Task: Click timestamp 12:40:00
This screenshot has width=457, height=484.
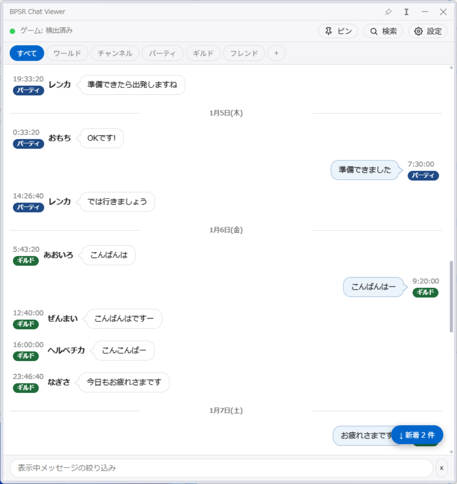Action: (x=28, y=313)
